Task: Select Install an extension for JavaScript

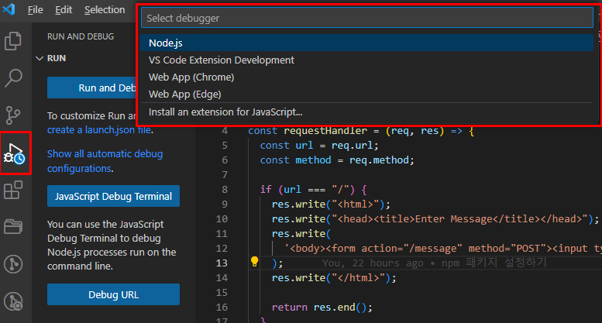Action: pyautogui.click(x=366, y=112)
